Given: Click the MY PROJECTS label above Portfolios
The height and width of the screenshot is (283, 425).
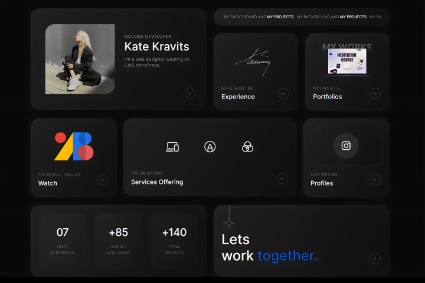Looking at the screenshot, I should click(326, 88).
